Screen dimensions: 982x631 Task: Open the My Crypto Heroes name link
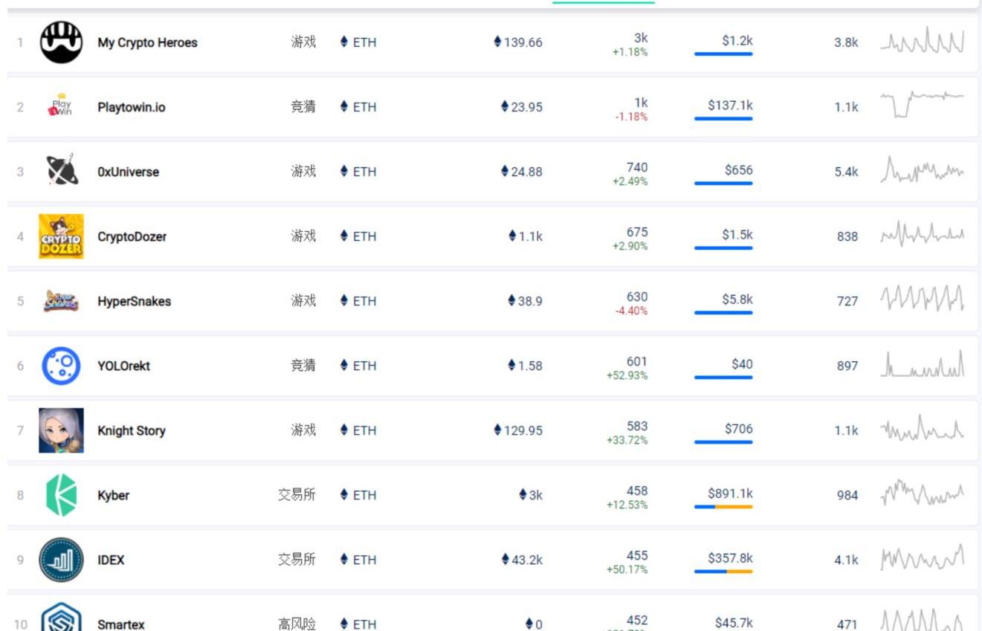[147, 42]
